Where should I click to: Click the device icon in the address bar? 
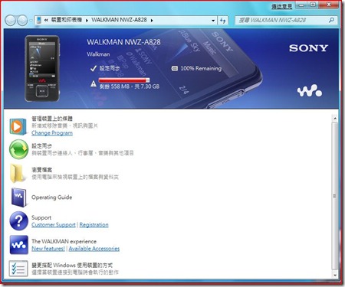[x=39, y=20]
